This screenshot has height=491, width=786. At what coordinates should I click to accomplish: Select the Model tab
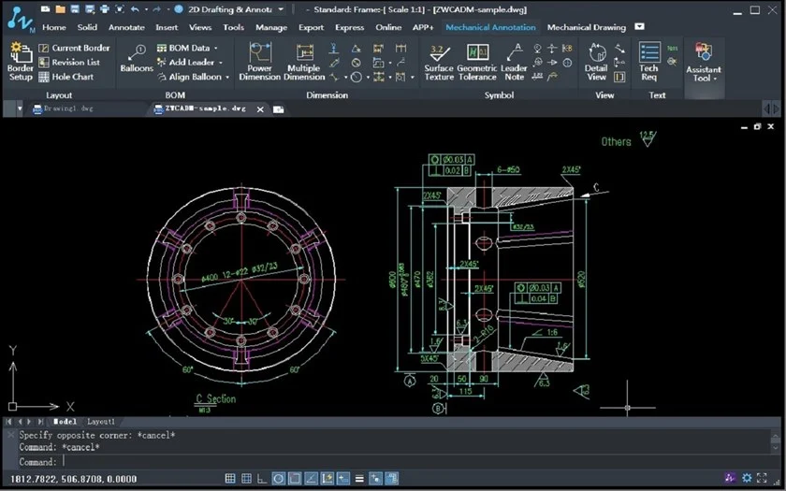(x=65, y=422)
